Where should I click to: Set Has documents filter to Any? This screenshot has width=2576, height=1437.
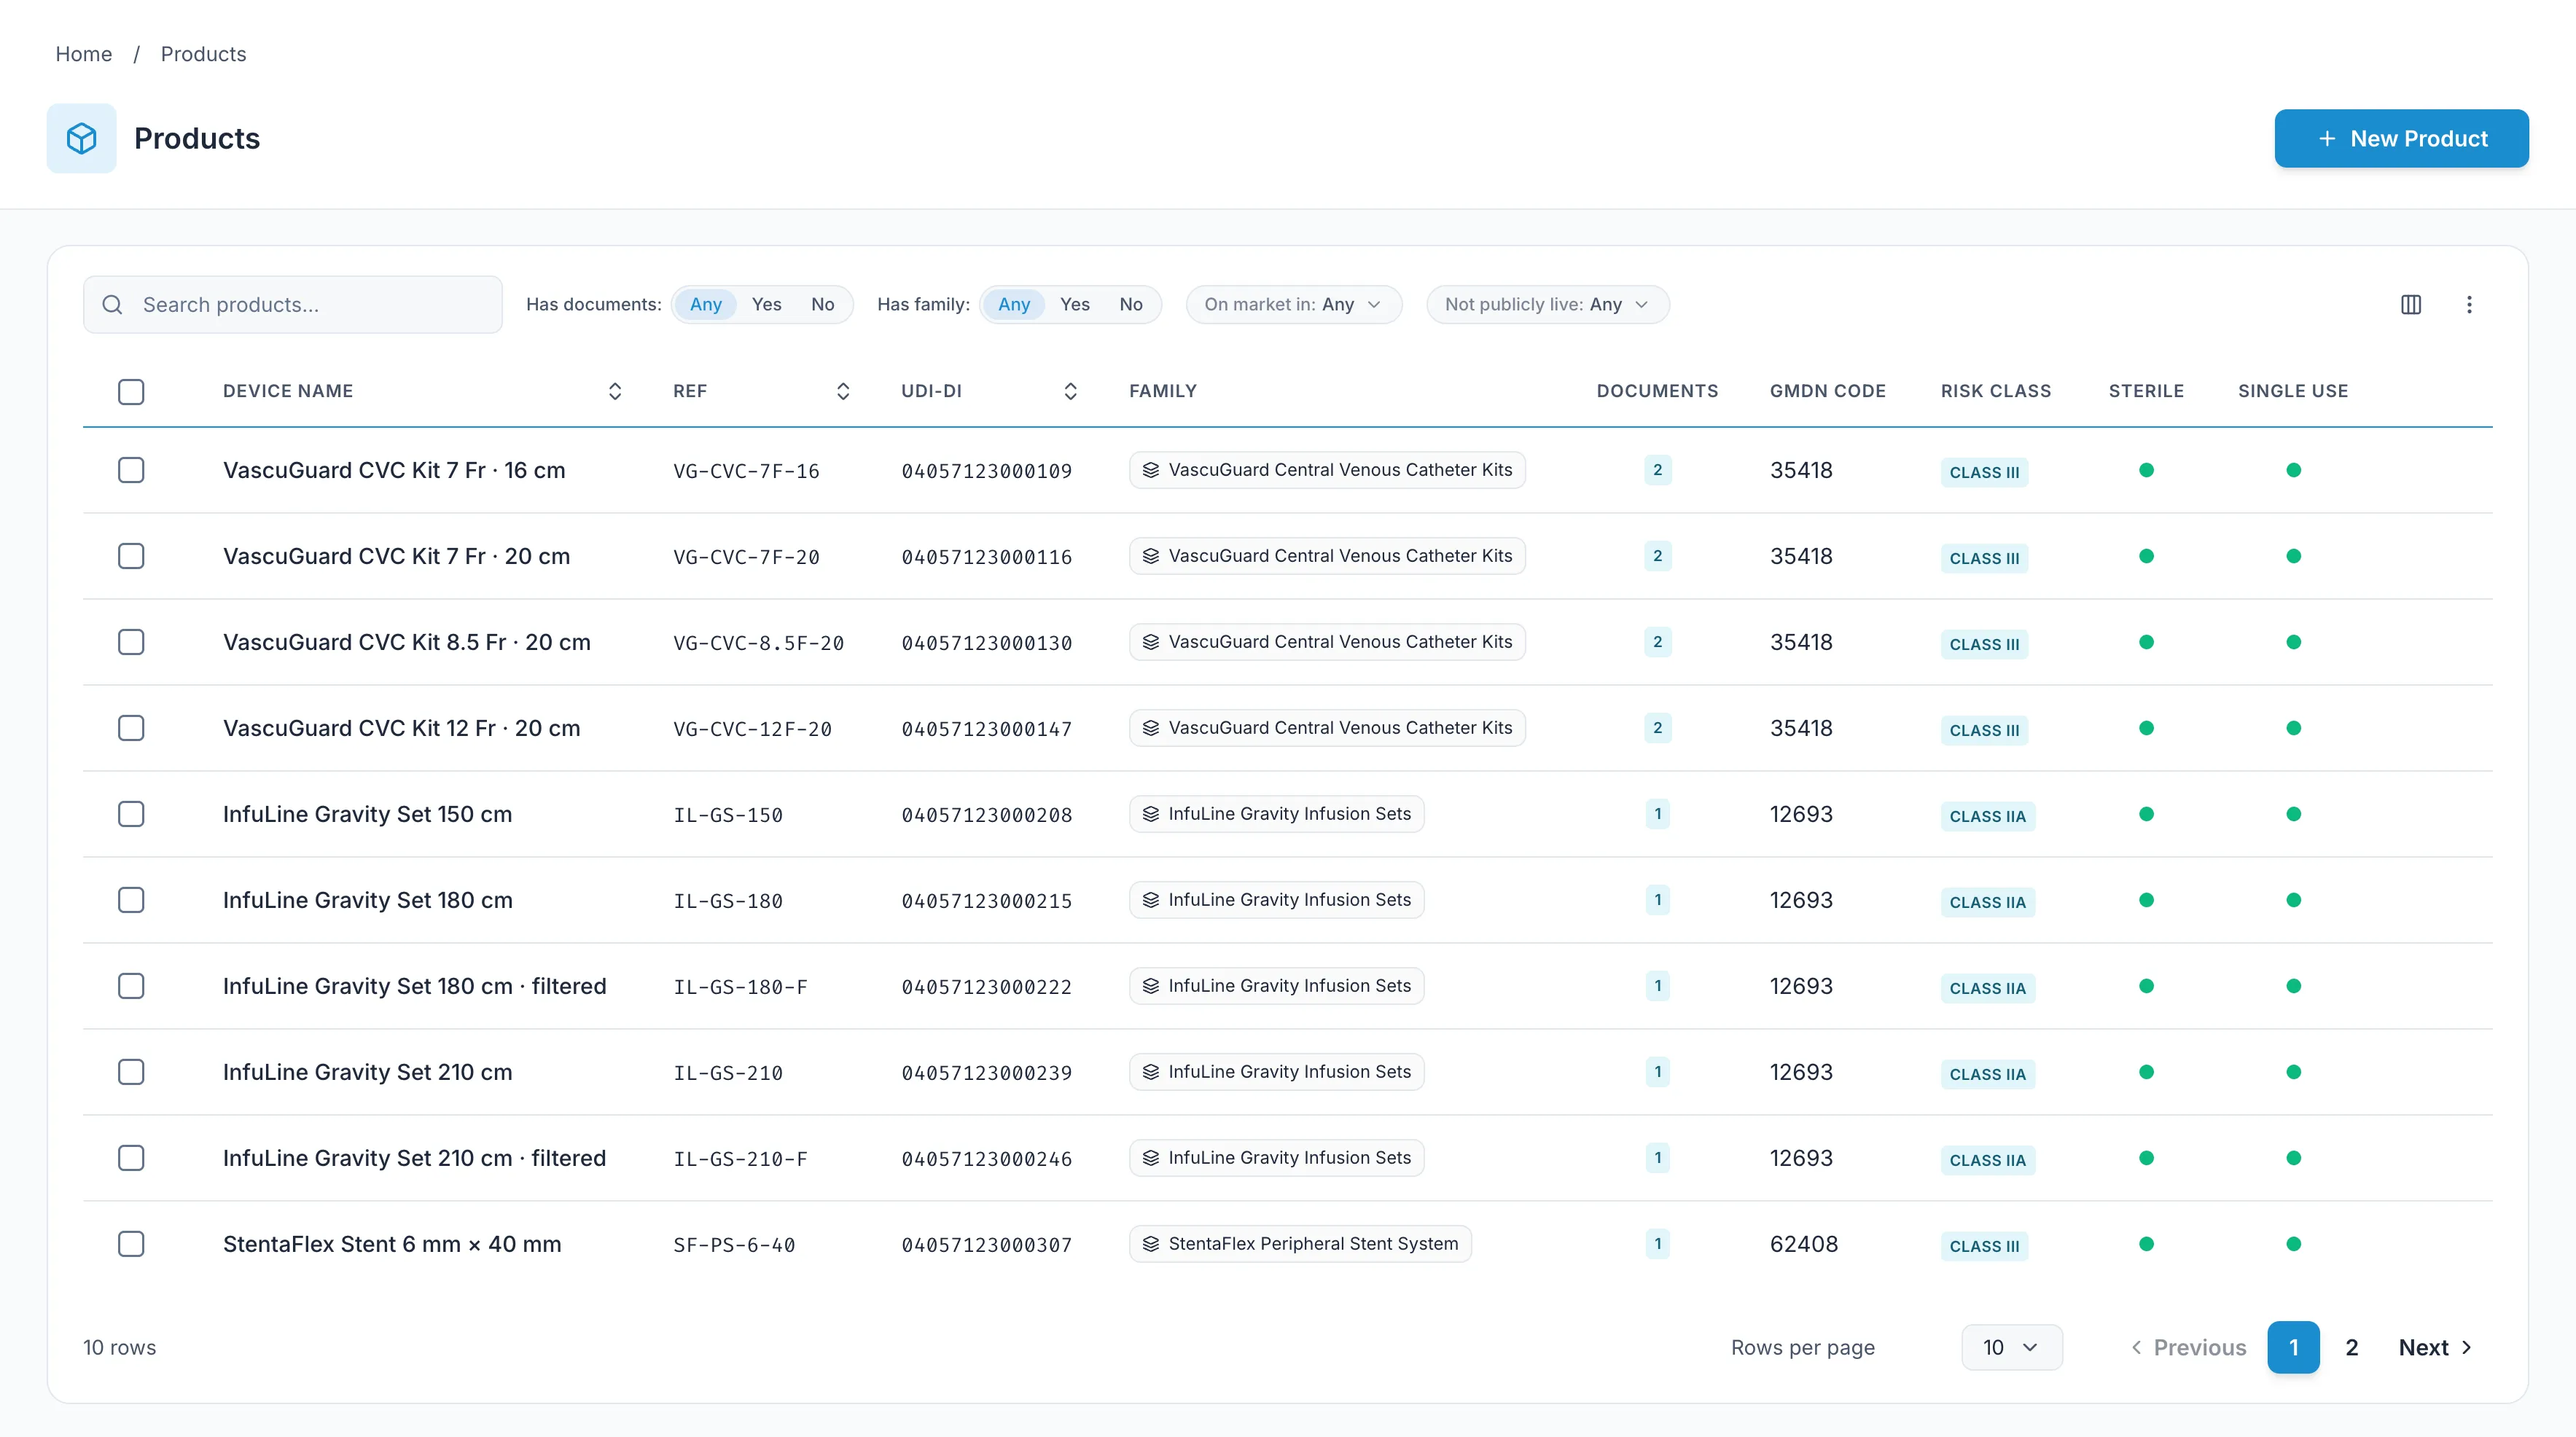(705, 304)
